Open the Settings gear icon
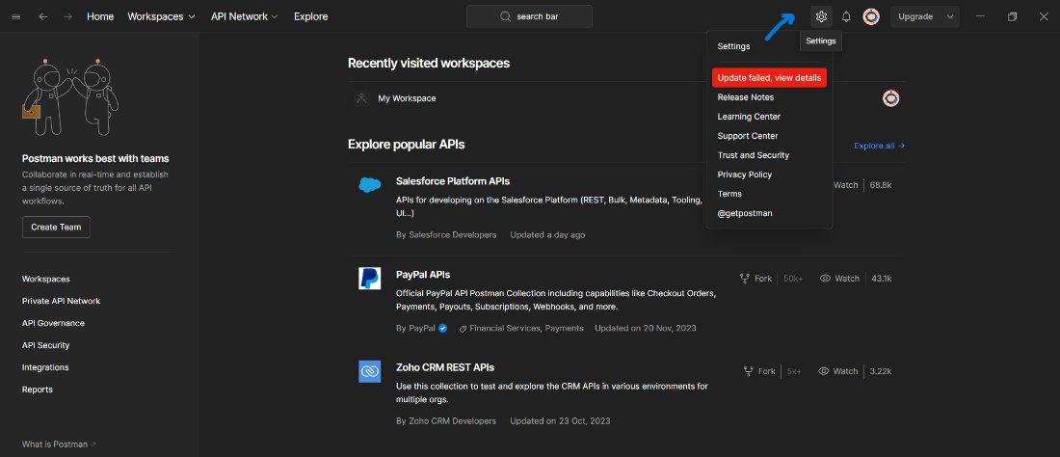The height and width of the screenshot is (457, 1060). [x=821, y=17]
